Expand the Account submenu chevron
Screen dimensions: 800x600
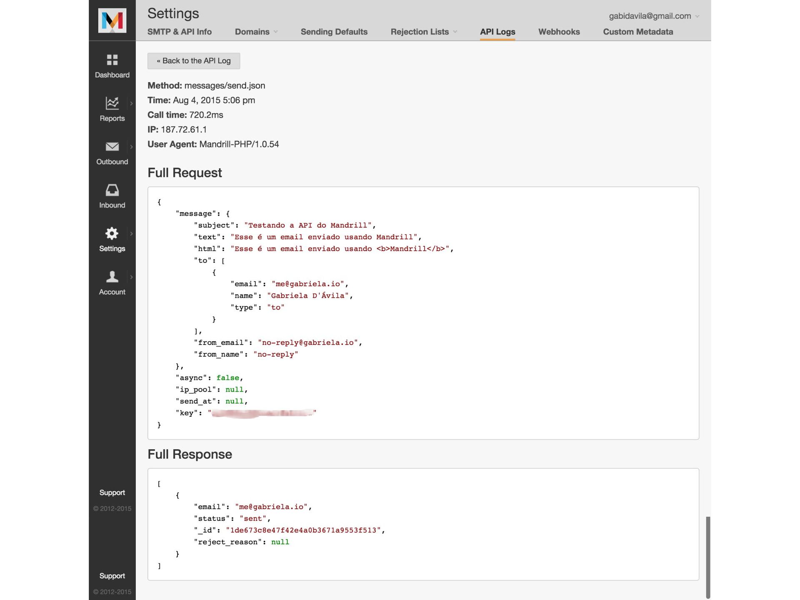pyautogui.click(x=131, y=277)
